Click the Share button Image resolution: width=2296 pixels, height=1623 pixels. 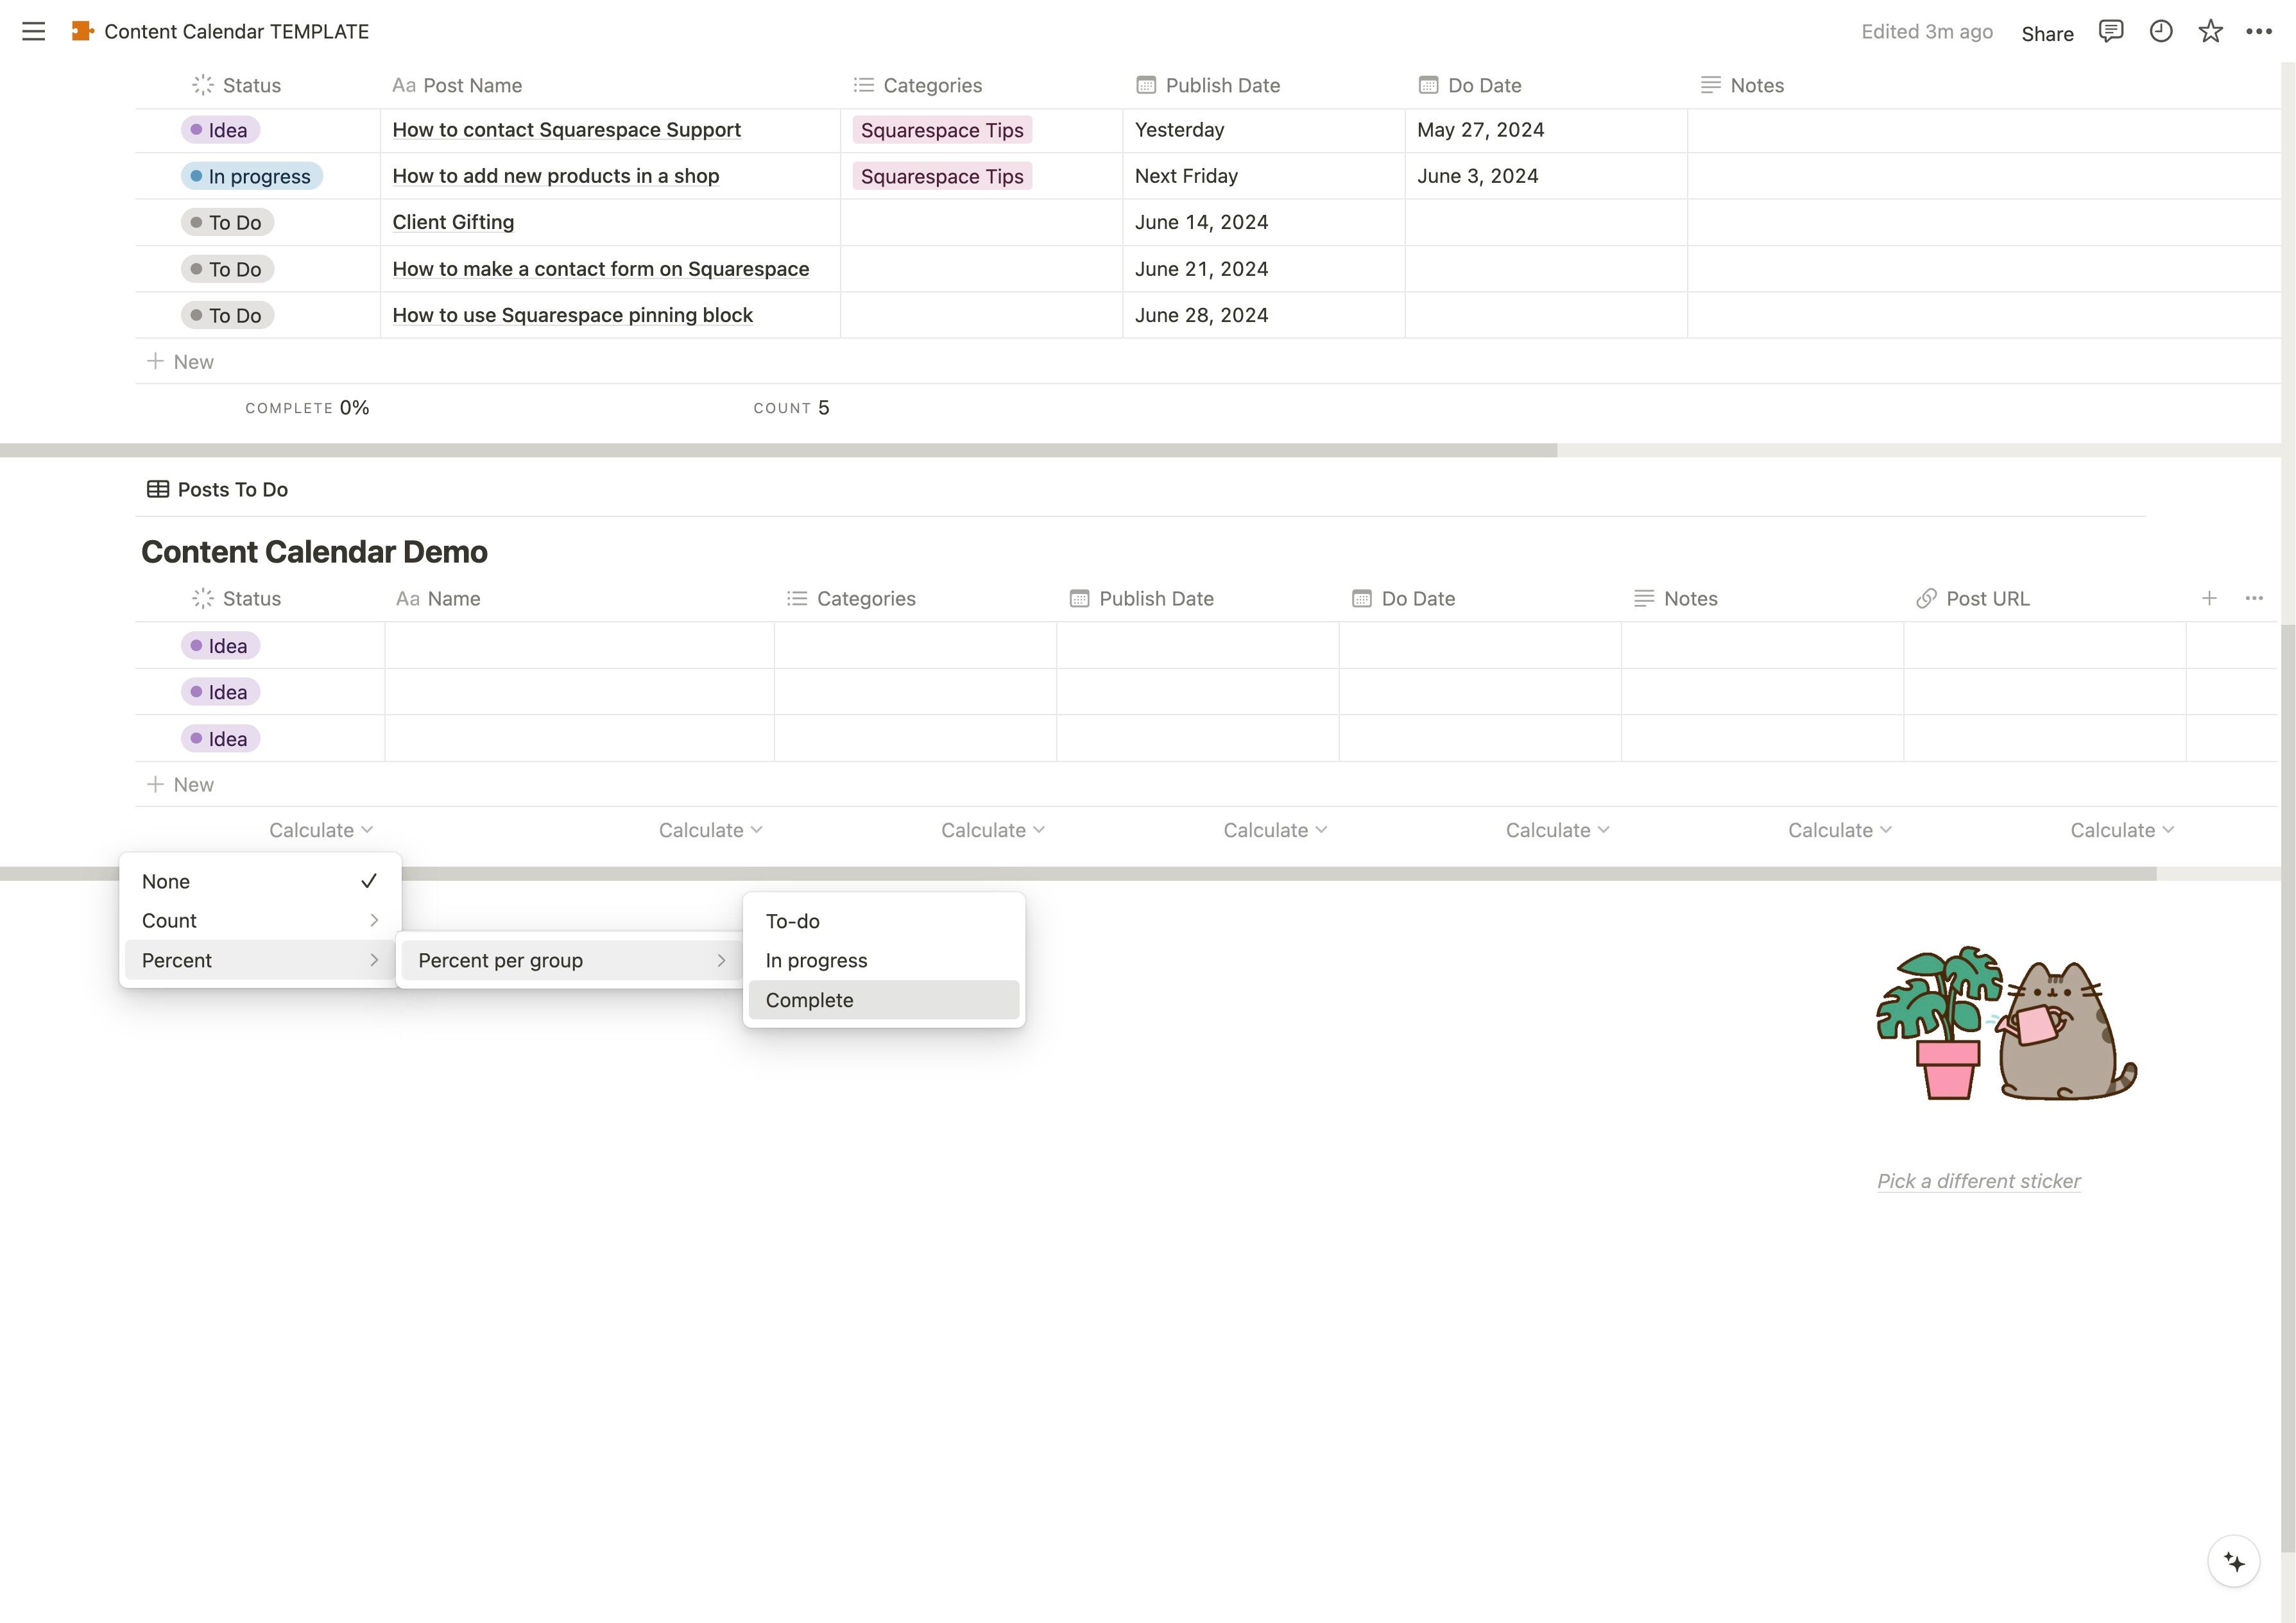(x=2046, y=34)
